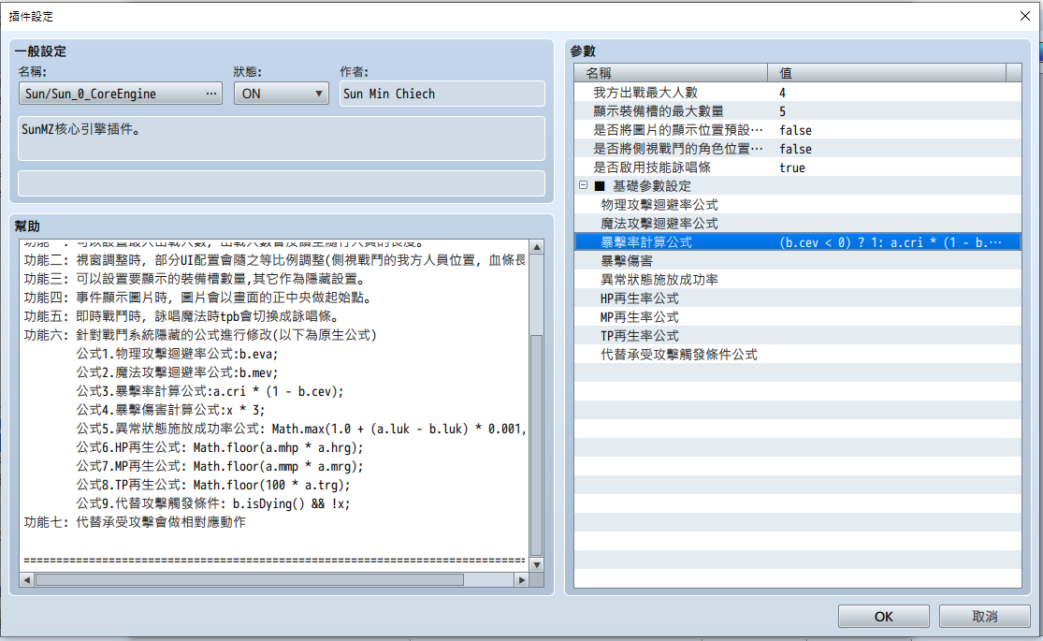
Task: Click the 名稱 column header
Action: pos(671,73)
